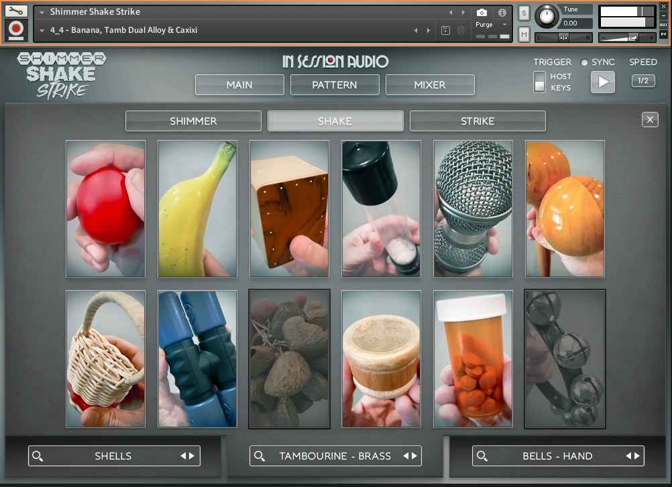Image resolution: width=672 pixels, height=487 pixels.
Task: Select previous arrow in TAMBOURINE - BRASS selector
Action: [406, 456]
